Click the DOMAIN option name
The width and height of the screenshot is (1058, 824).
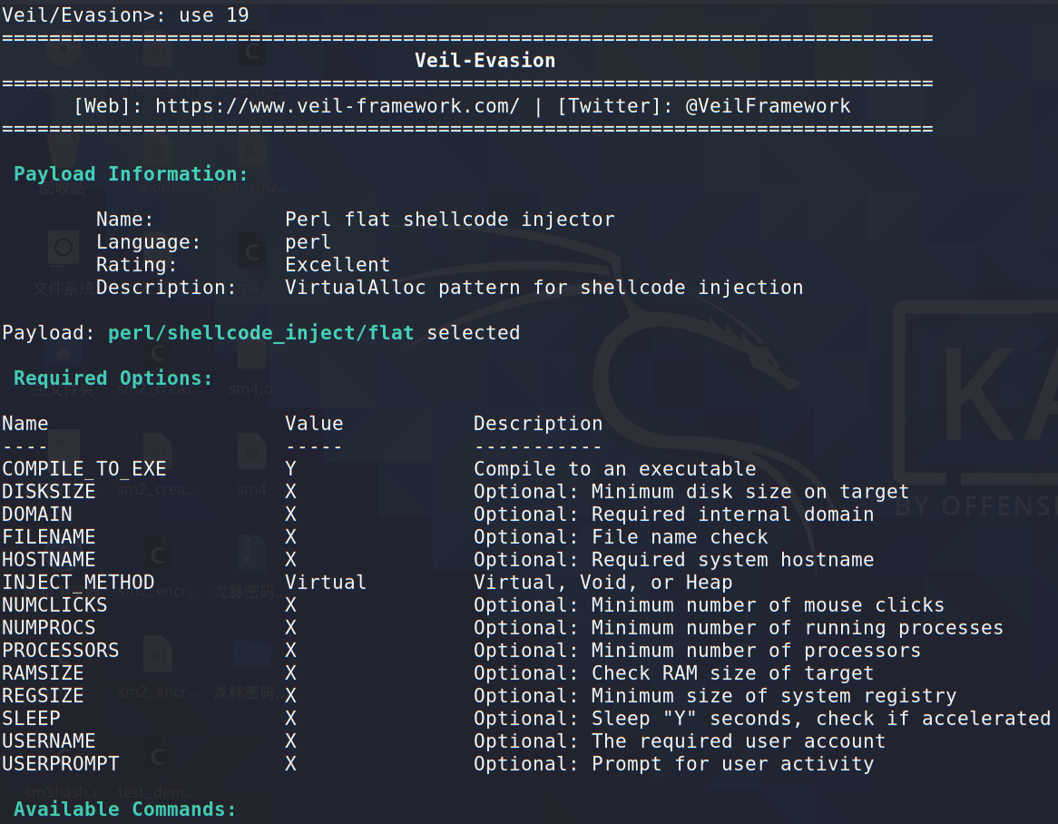click(36, 515)
